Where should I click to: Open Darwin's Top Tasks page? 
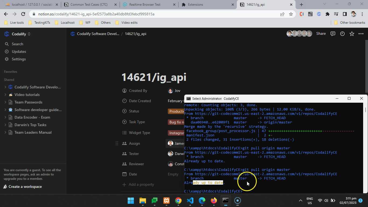[x=30, y=125]
